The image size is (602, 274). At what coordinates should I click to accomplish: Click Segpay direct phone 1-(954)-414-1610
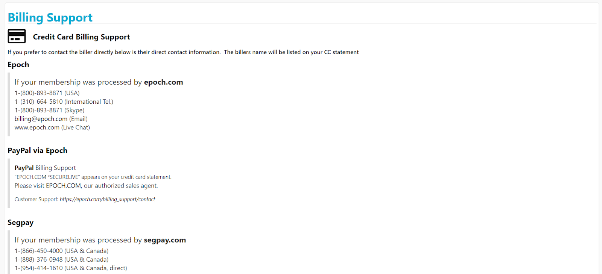tap(39, 268)
